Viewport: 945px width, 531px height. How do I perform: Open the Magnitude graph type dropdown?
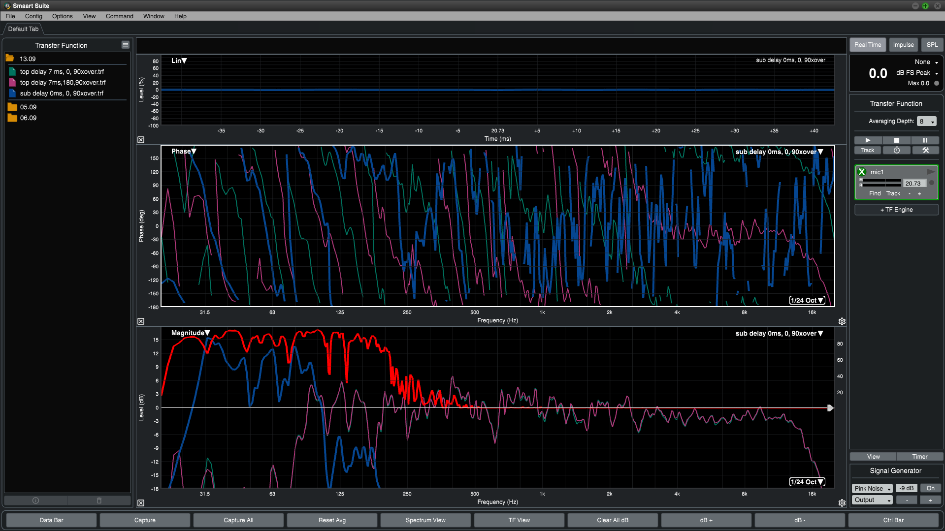[x=191, y=333]
